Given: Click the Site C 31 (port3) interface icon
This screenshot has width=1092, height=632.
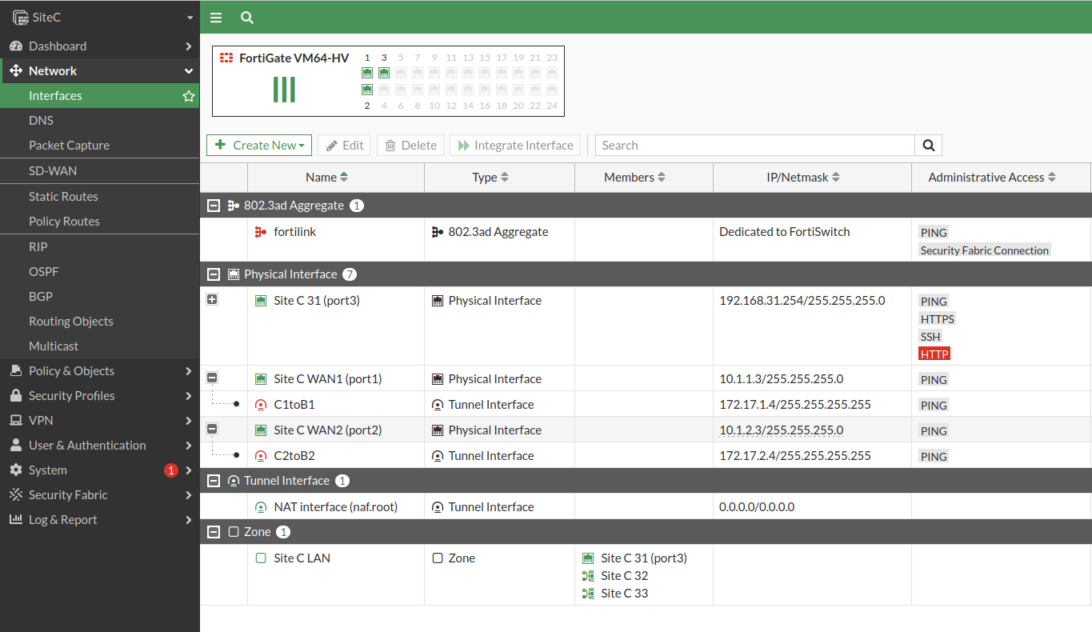Looking at the screenshot, I should (x=261, y=301).
